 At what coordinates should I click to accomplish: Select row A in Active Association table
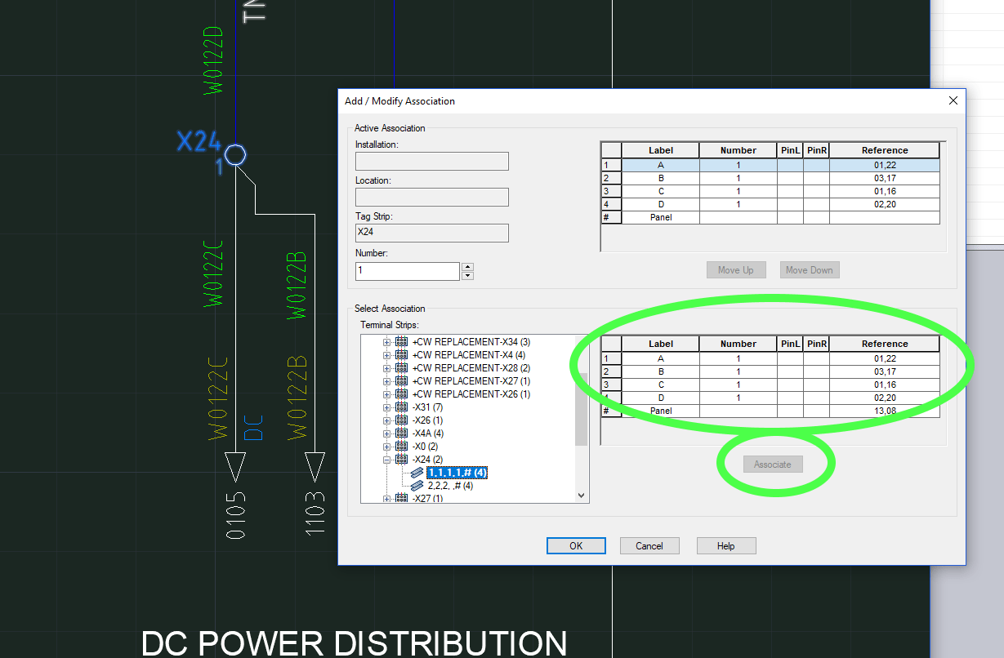point(770,165)
